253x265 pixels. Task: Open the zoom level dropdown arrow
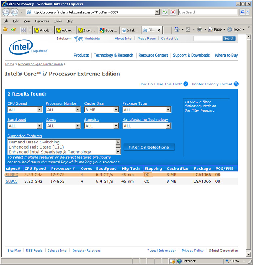(x=244, y=261)
